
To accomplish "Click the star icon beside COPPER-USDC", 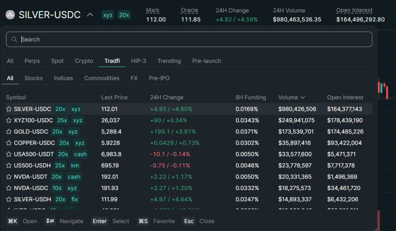I will tap(9, 143).
